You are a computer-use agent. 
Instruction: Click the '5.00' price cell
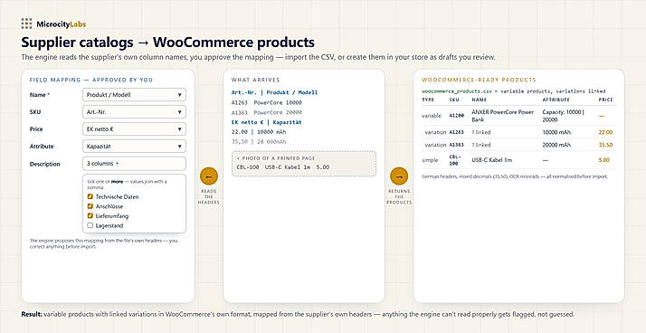(x=604, y=160)
